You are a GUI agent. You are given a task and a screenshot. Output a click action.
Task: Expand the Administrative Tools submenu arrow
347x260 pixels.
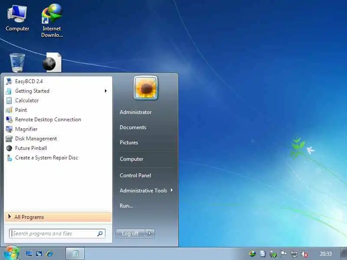[172, 190]
